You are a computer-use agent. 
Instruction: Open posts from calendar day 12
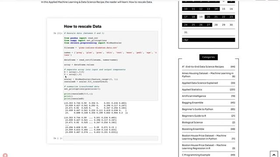[201, 9]
